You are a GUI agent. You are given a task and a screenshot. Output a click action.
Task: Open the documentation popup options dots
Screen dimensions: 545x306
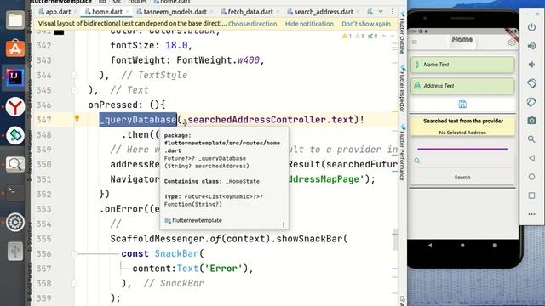point(284,224)
